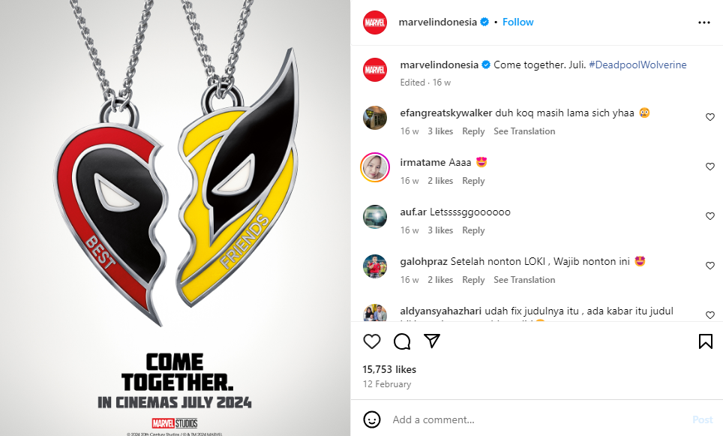Image resolution: width=723 pixels, height=436 pixels.
Task: Open comments via the speech bubble icon
Action: 402,341
